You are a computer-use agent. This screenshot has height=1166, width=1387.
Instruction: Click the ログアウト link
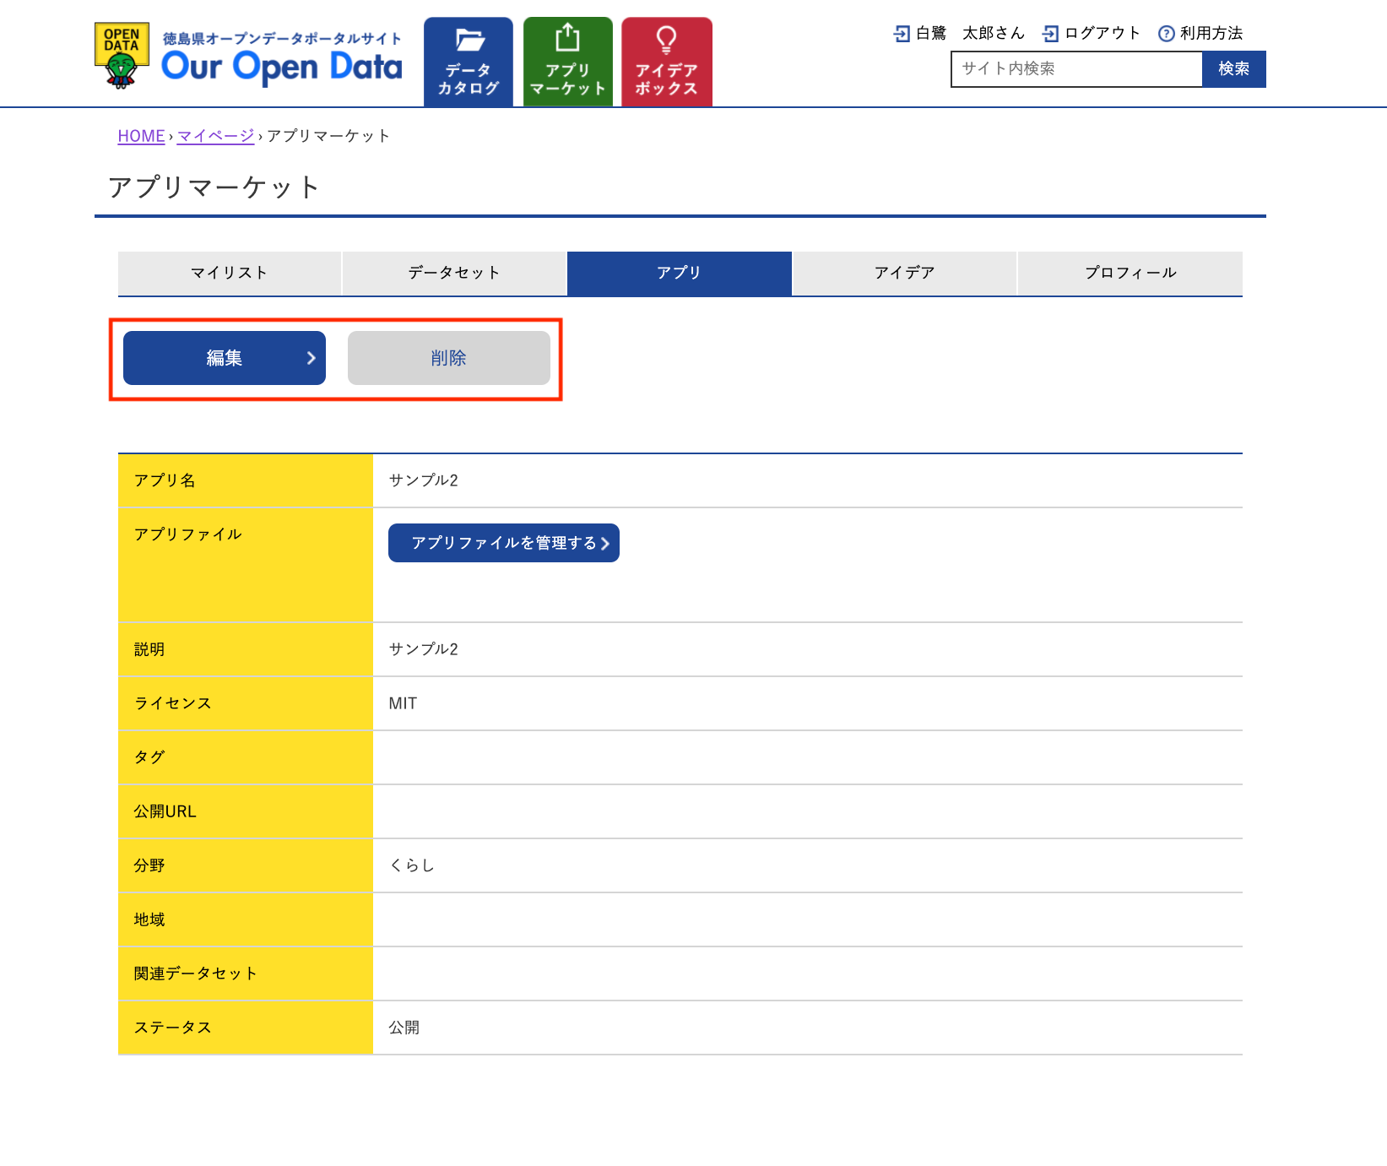pyautogui.click(x=1103, y=33)
